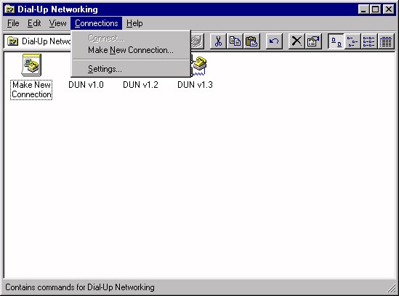The height and width of the screenshot is (296, 399).
Task: Click the Properties toolbar icon
Action: click(313, 41)
